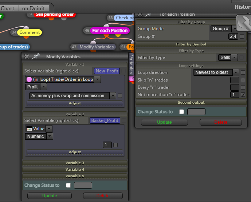Open the History panel tab
Screen dimensions: 251x202
[243, 7]
